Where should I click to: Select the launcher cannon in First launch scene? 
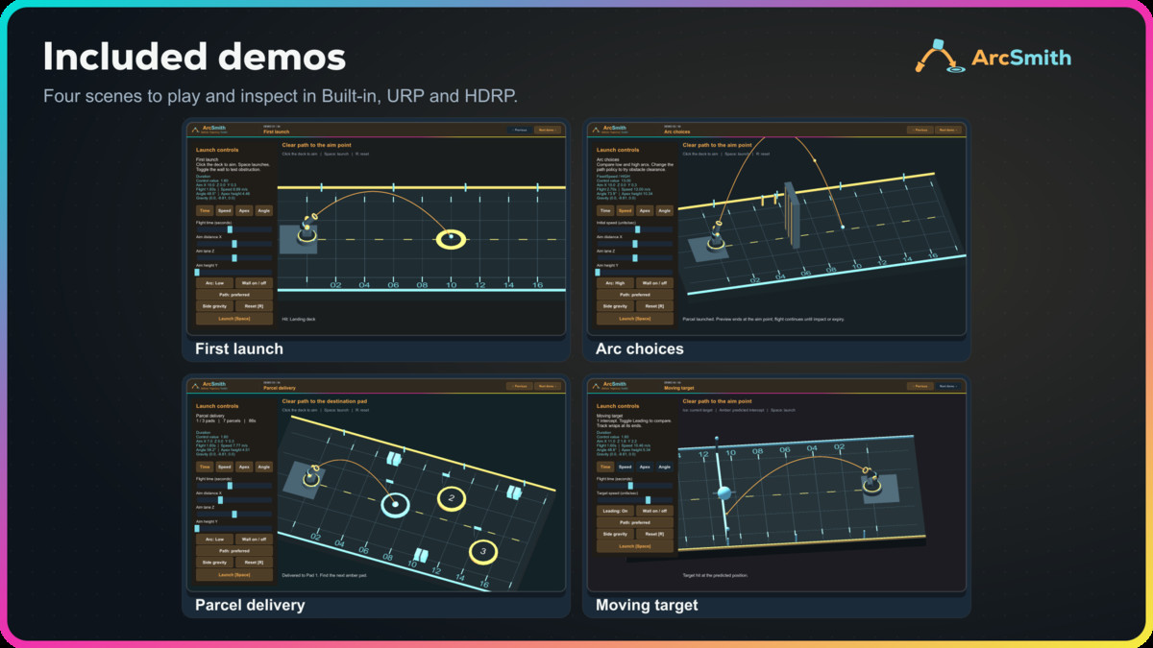307,228
